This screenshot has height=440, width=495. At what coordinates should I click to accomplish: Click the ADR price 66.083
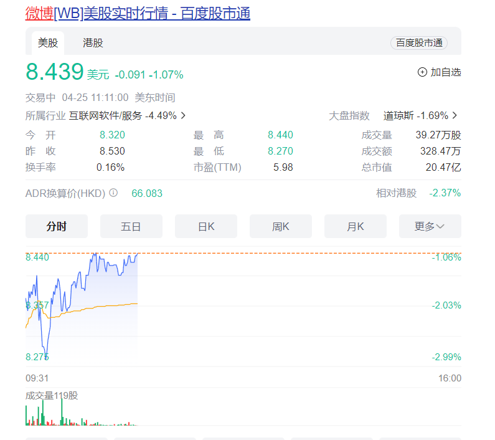point(147,193)
